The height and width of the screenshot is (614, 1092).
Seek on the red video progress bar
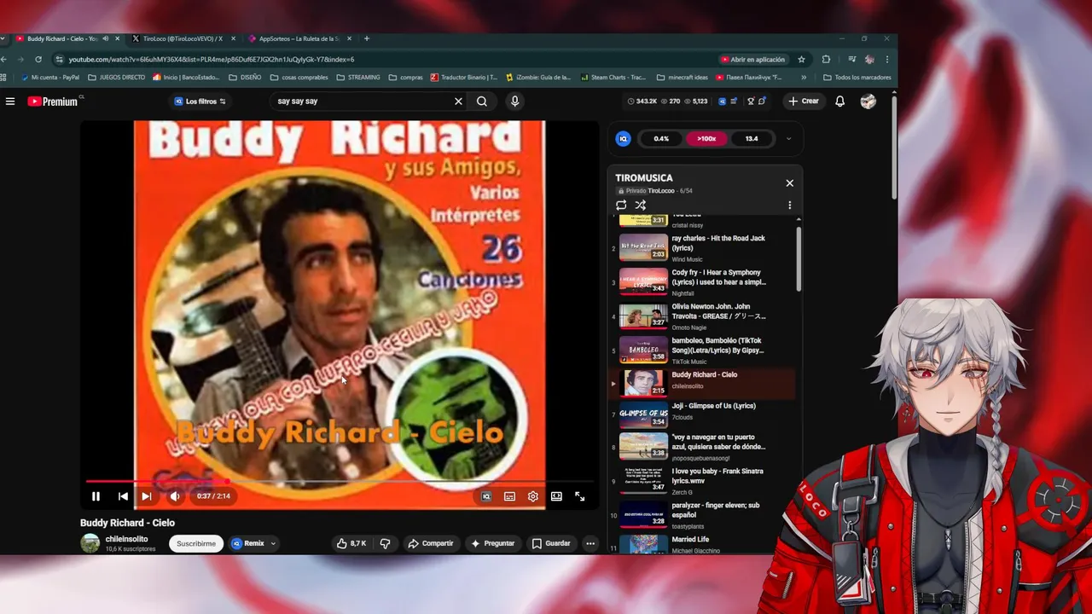pyautogui.click(x=339, y=482)
